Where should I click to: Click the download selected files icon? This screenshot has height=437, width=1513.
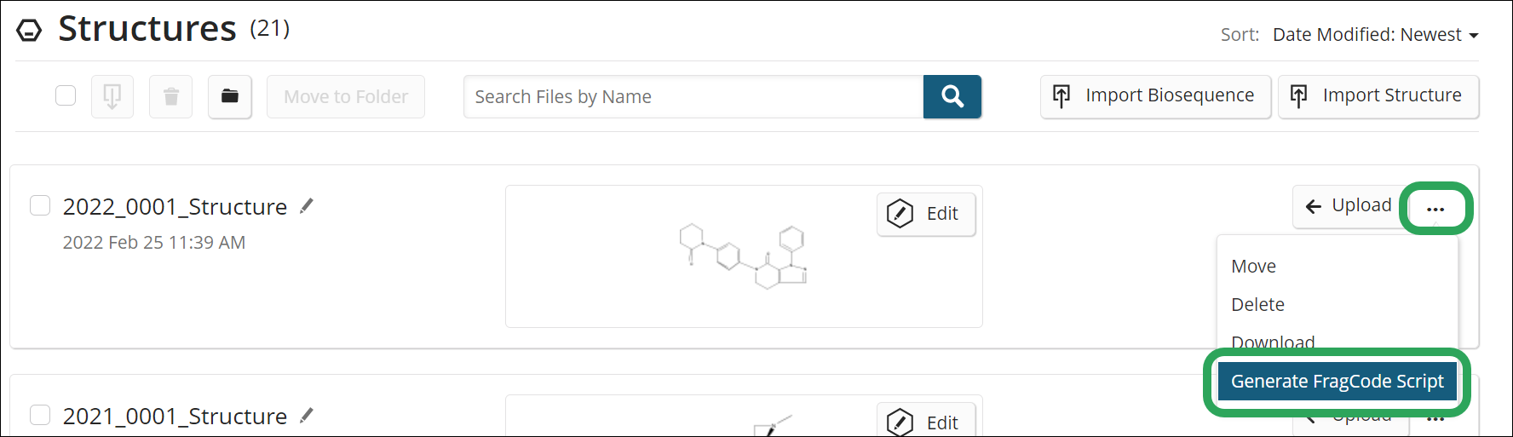112,96
